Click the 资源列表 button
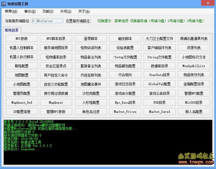 [x=194, y=48]
